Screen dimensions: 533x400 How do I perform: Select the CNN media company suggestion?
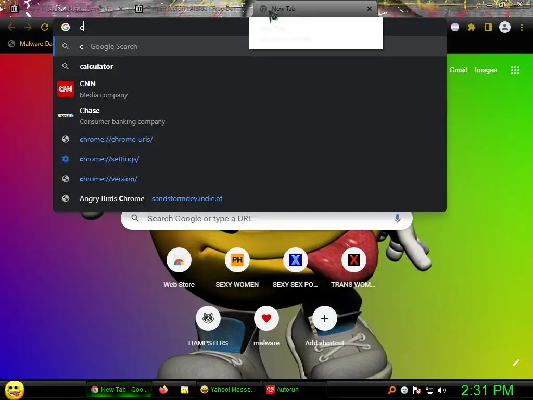pyautogui.click(x=250, y=89)
